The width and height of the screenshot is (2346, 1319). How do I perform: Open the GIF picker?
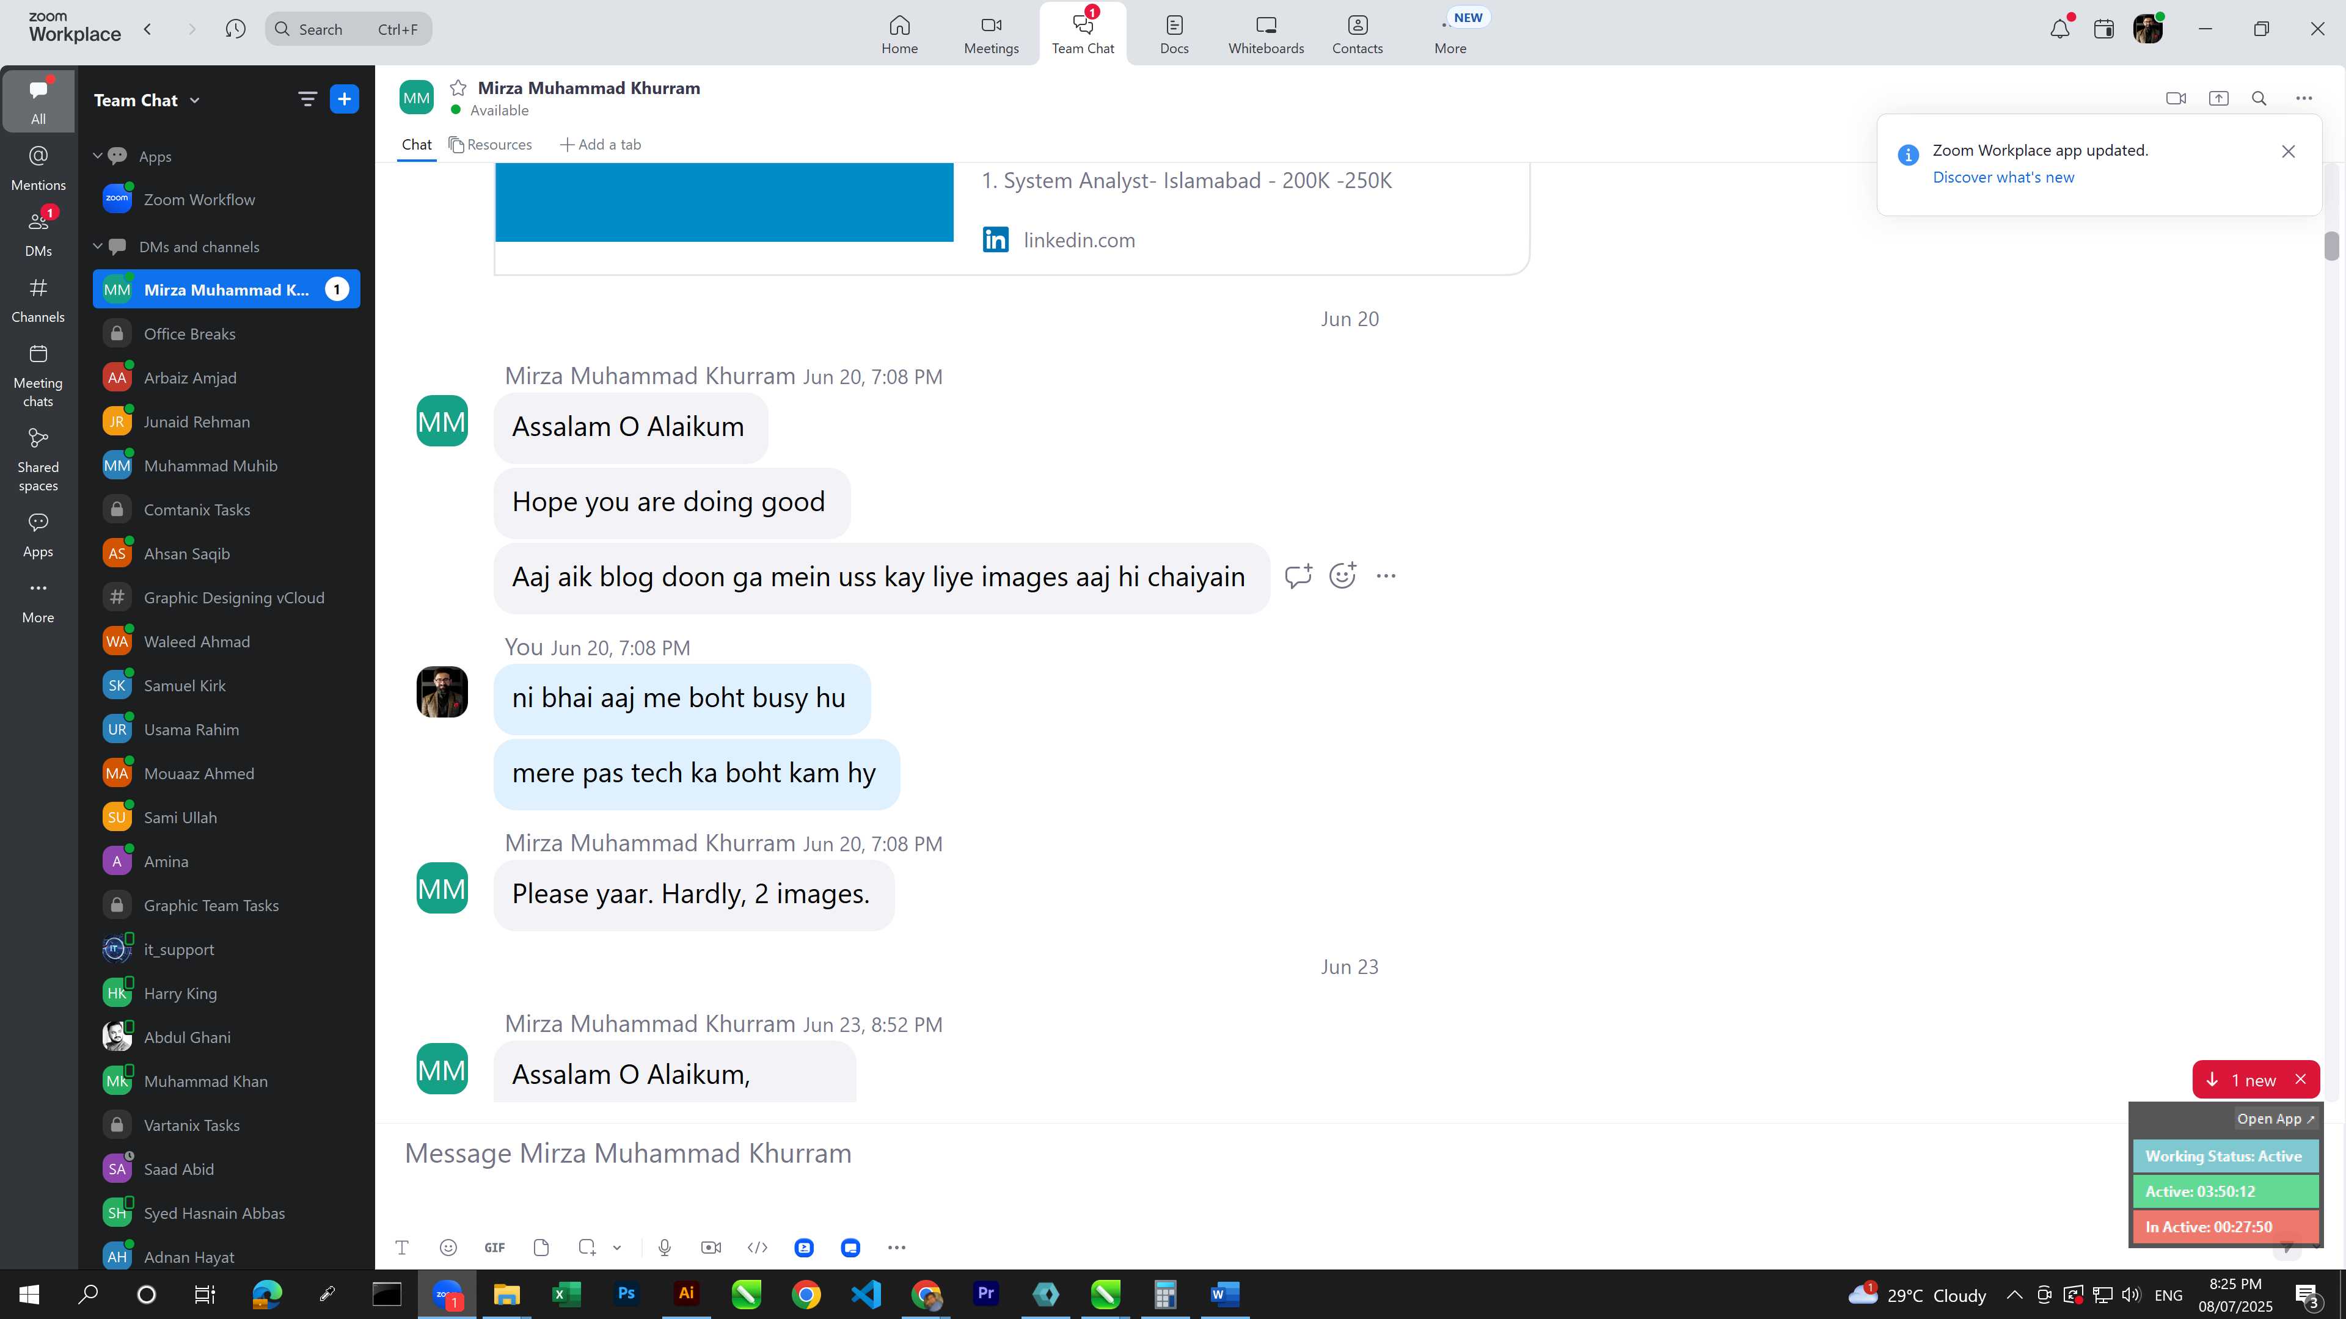(494, 1247)
